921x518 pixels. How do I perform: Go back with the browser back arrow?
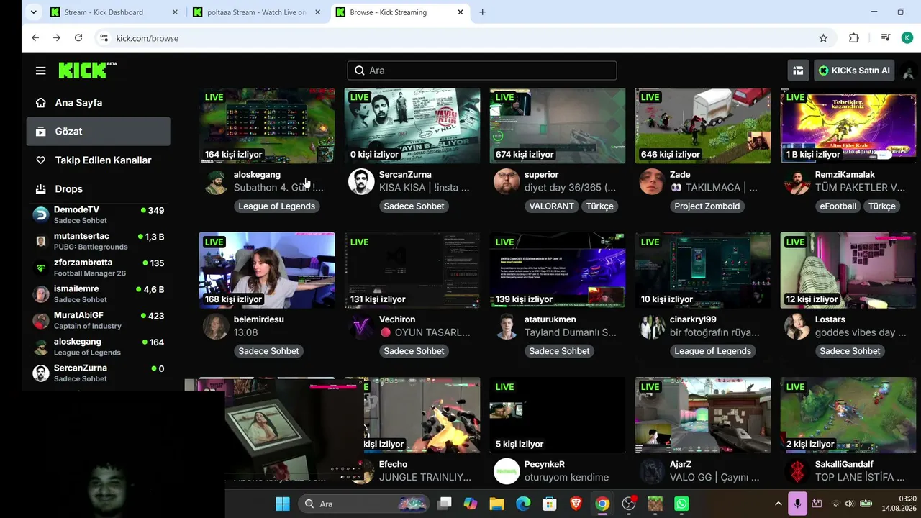[35, 38]
